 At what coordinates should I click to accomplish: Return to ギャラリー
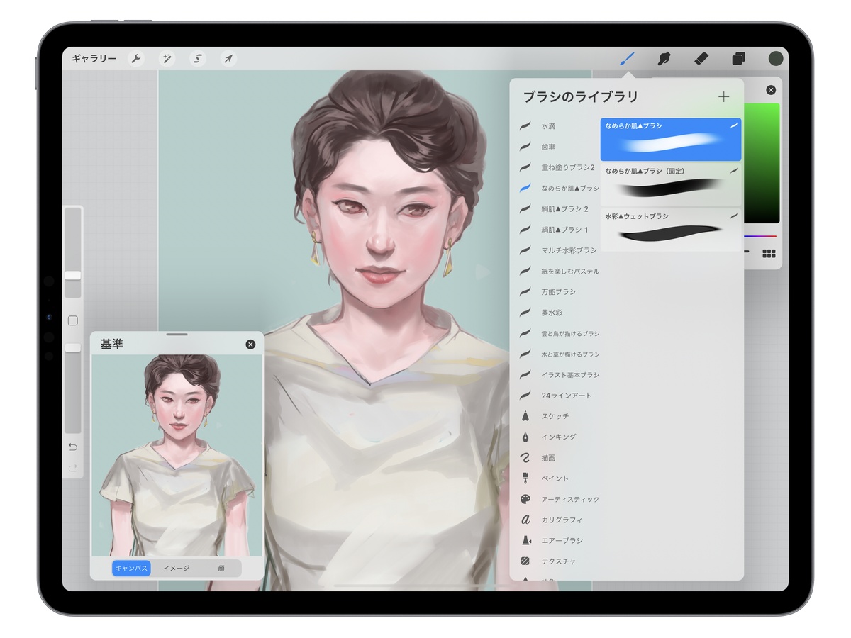(94, 59)
